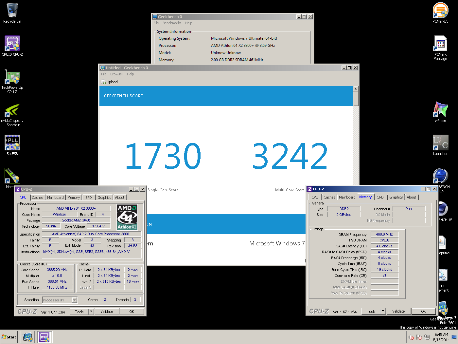The width and height of the screenshot is (458, 344).
Task: Click the taskbar clock
Action: pos(441,337)
